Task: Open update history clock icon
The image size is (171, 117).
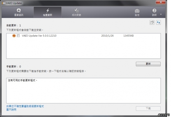Action: click(152, 22)
